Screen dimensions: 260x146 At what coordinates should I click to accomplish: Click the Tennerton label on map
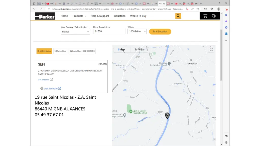point(192,64)
